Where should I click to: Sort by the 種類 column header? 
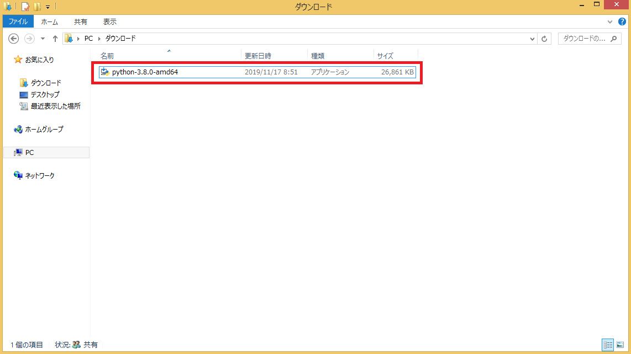coord(318,56)
